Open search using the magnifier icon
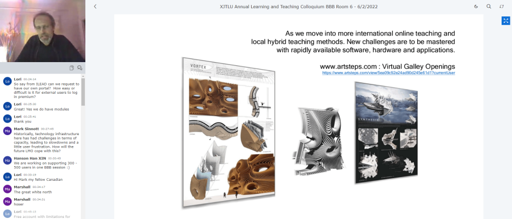 click(489, 7)
